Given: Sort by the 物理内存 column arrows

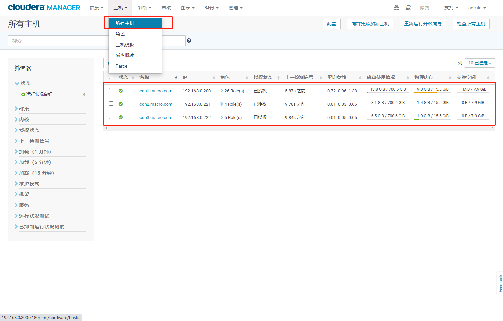Looking at the screenshot, I should pos(450,78).
